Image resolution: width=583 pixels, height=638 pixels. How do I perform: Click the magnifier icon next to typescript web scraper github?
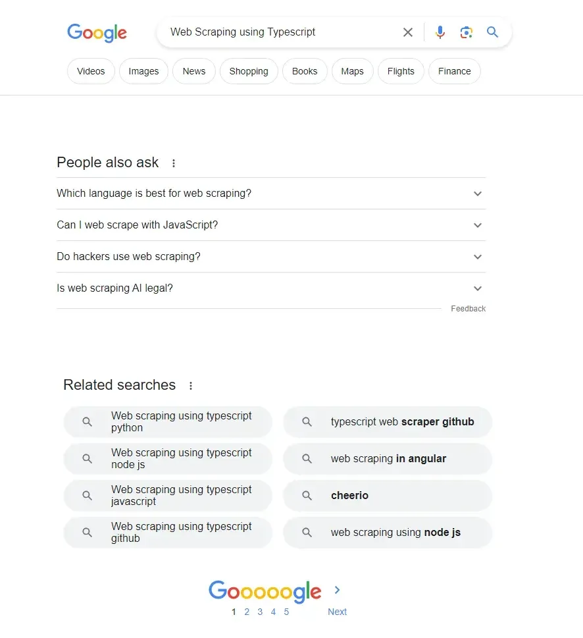pyautogui.click(x=307, y=421)
